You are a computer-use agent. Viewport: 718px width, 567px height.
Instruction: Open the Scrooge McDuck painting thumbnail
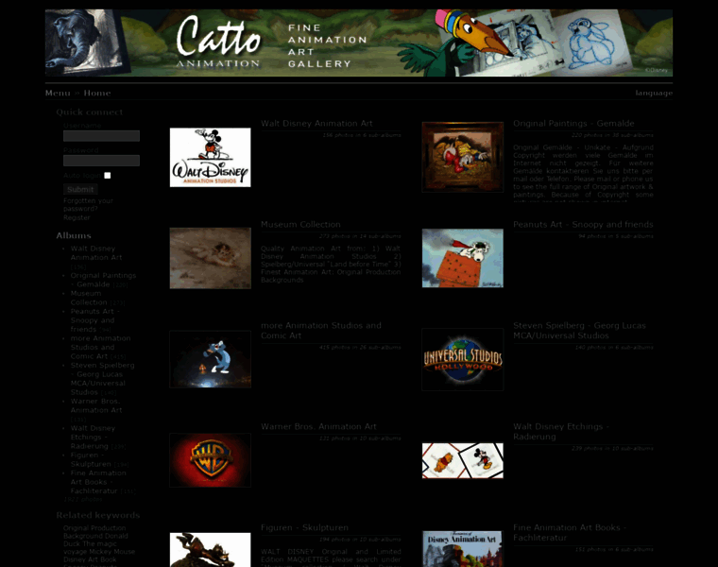coord(463,157)
